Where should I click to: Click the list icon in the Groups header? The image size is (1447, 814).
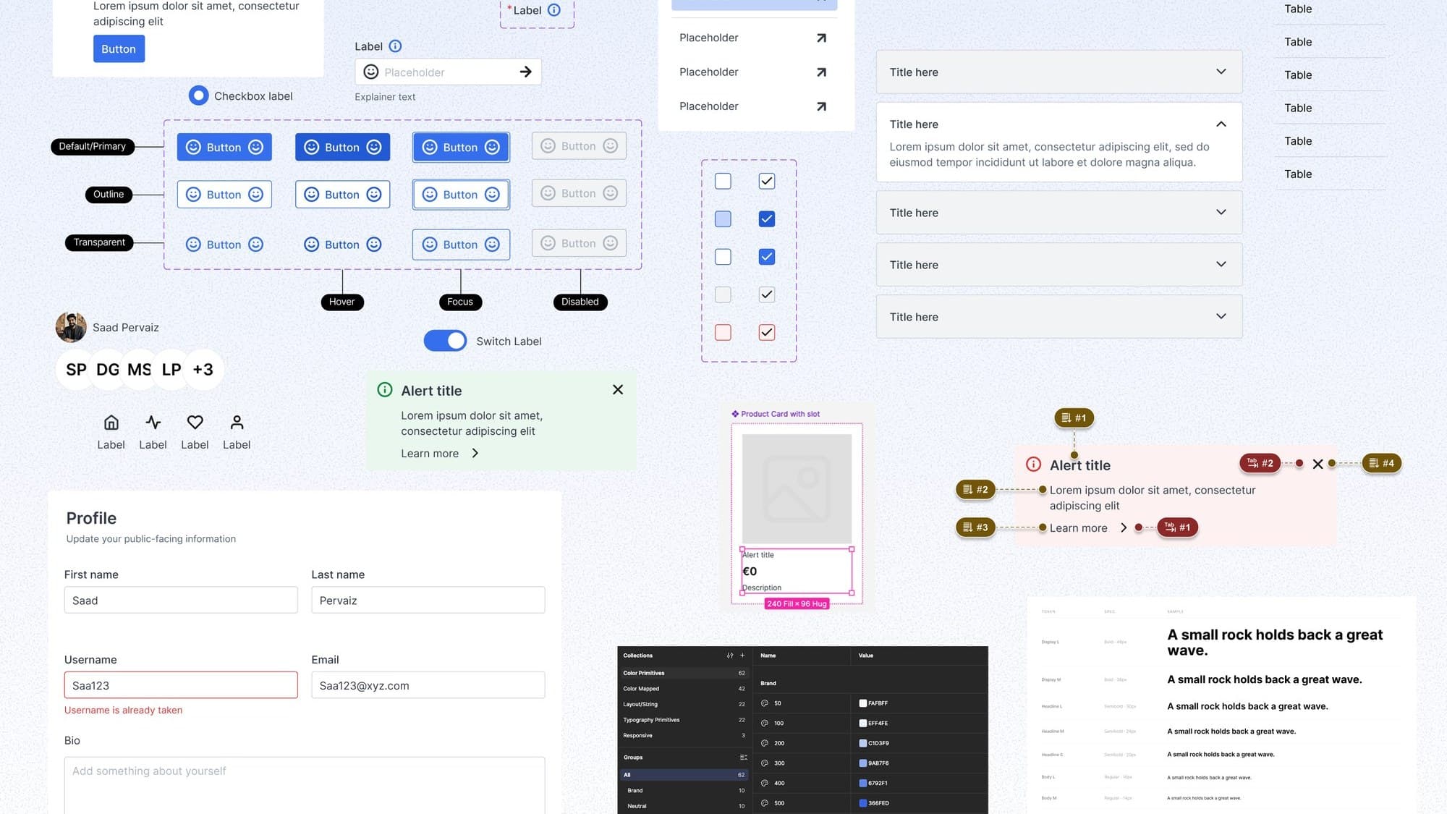(743, 758)
